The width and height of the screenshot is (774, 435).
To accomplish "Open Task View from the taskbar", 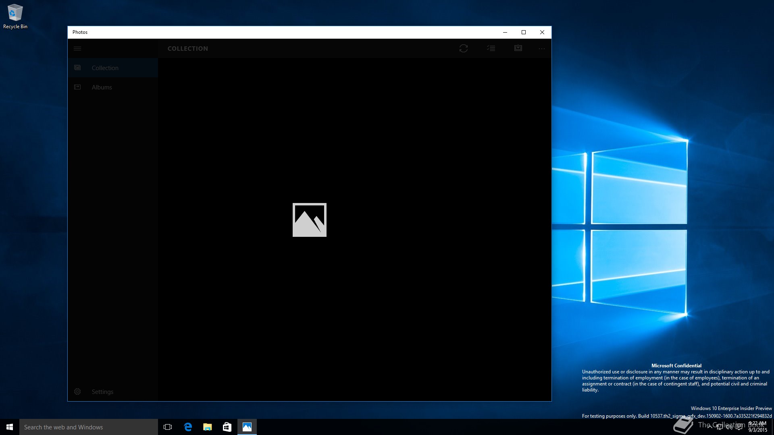I will [168, 427].
